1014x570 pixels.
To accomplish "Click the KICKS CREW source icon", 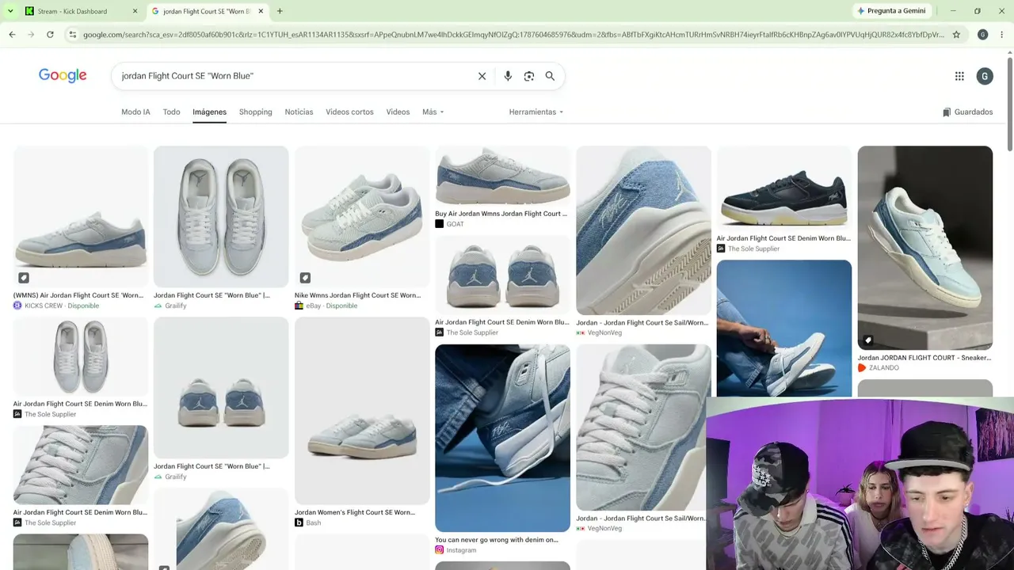I will point(17,306).
